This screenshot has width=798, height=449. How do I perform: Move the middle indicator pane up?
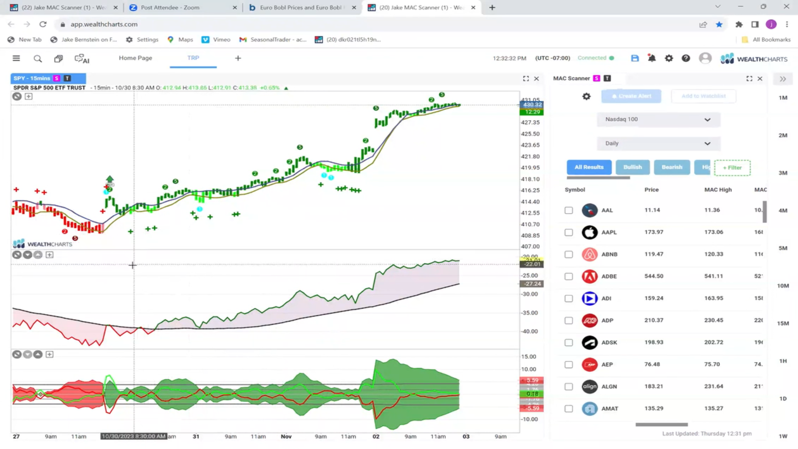pos(38,255)
